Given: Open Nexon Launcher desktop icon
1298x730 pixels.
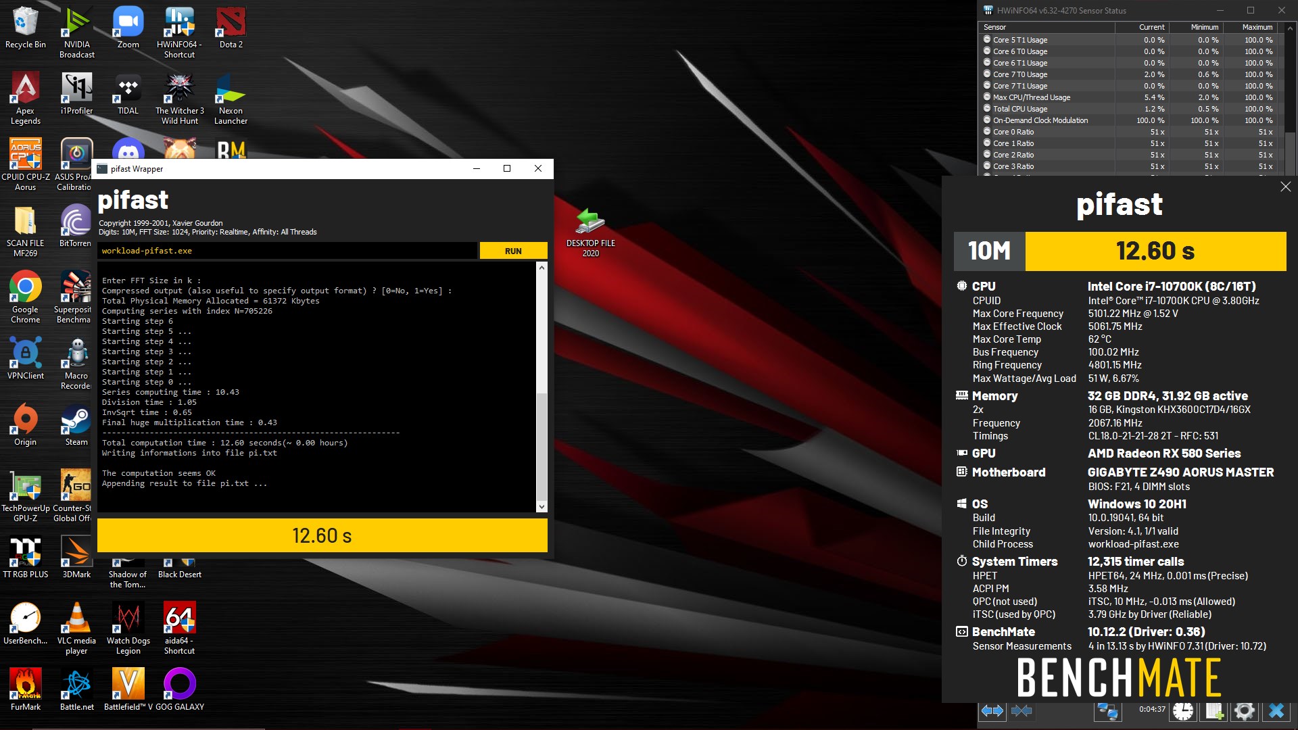Looking at the screenshot, I should tap(231, 99).
